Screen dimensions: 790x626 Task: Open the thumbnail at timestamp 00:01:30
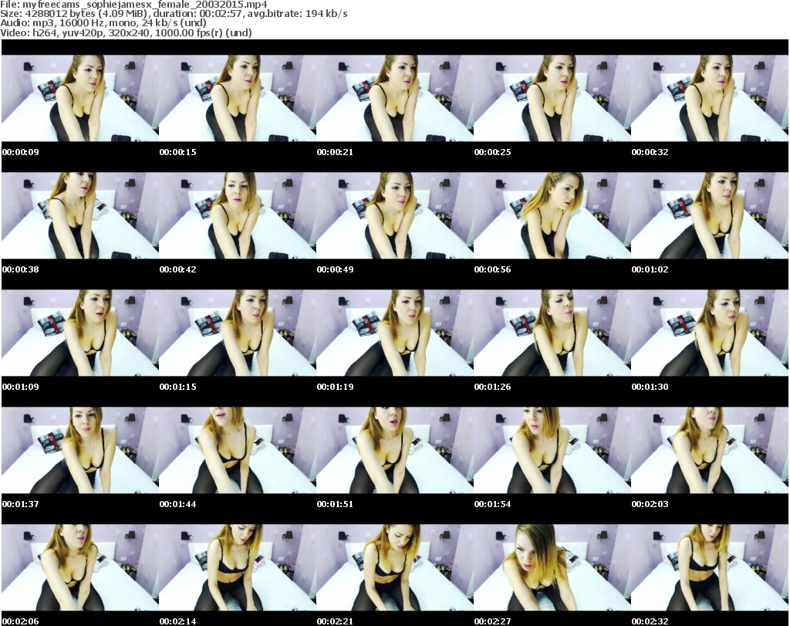click(x=710, y=333)
